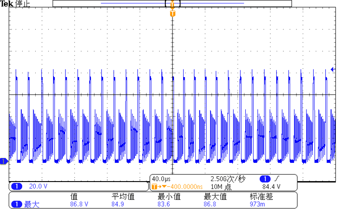
Task: Click the orange T delay icon
Action: [x=154, y=187]
